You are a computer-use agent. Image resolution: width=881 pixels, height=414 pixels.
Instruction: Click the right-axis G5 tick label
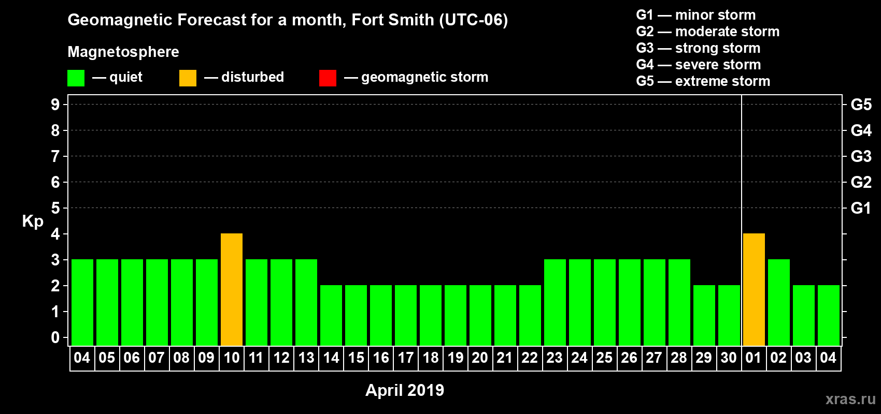(861, 105)
